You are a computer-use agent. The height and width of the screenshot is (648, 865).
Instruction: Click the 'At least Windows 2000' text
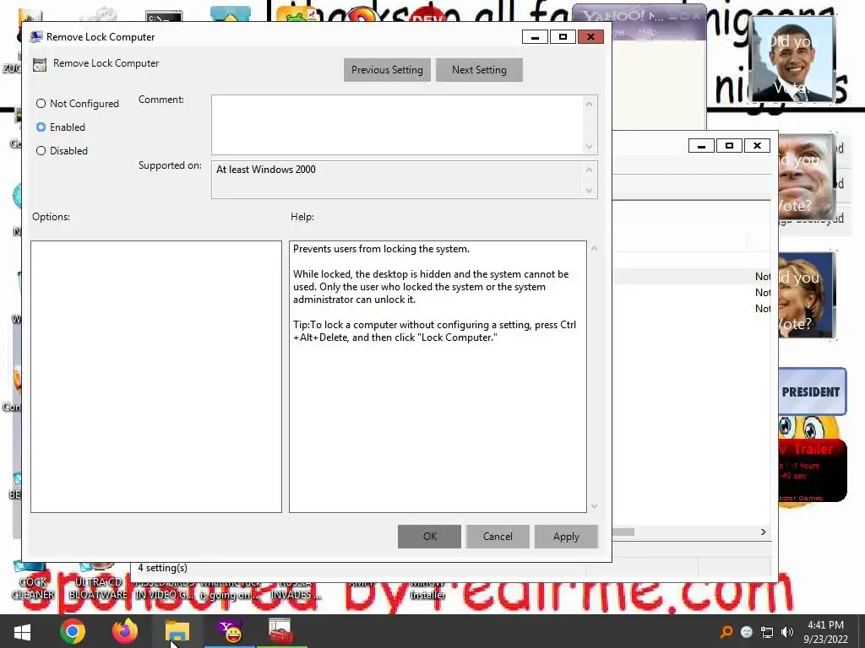point(266,170)
